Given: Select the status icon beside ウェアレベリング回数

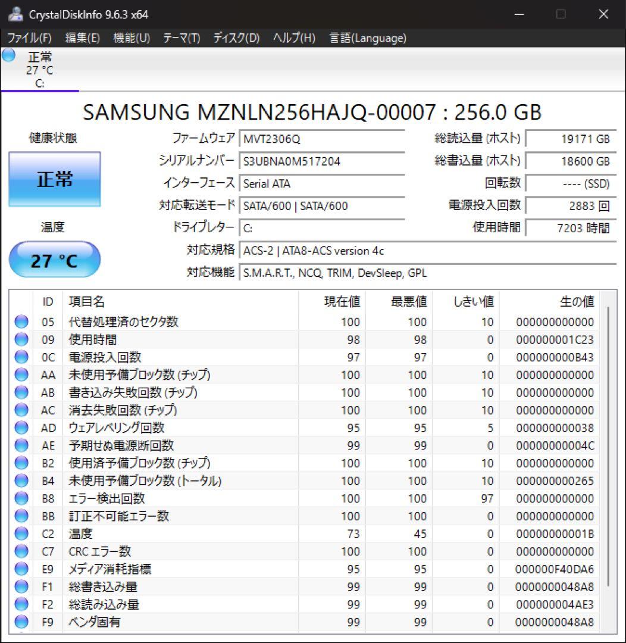Looking at the screenshot, I should pyautogui.click(x=21, y=427).
